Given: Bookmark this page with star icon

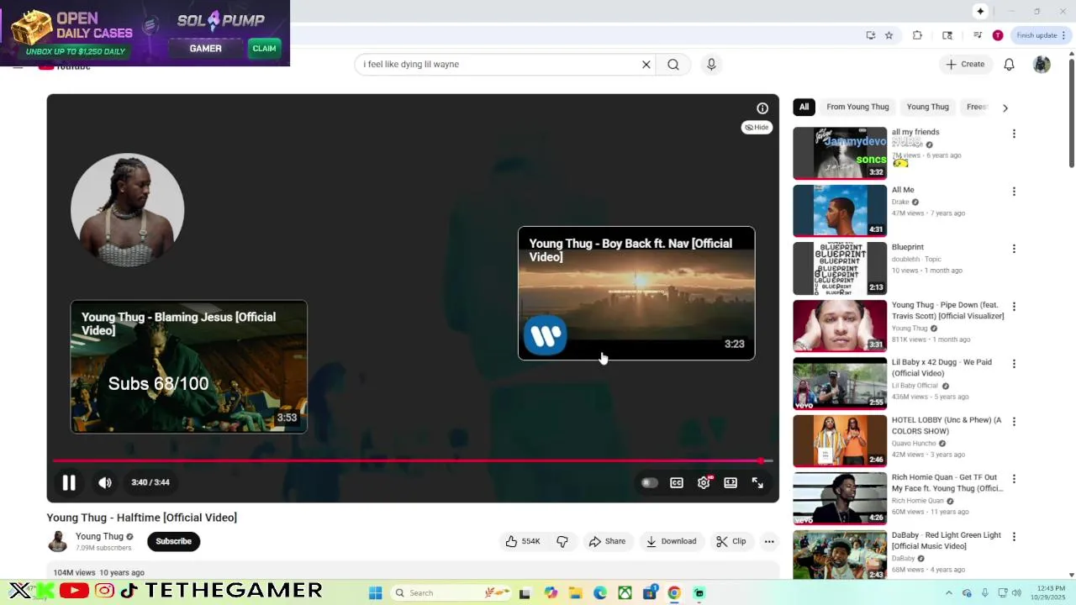Looking at the screenshot, I should [x=889, y=35].
